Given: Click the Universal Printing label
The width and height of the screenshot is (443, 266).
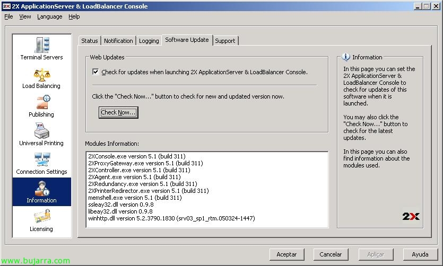Looking at the screenshot, I should [41, 143].
